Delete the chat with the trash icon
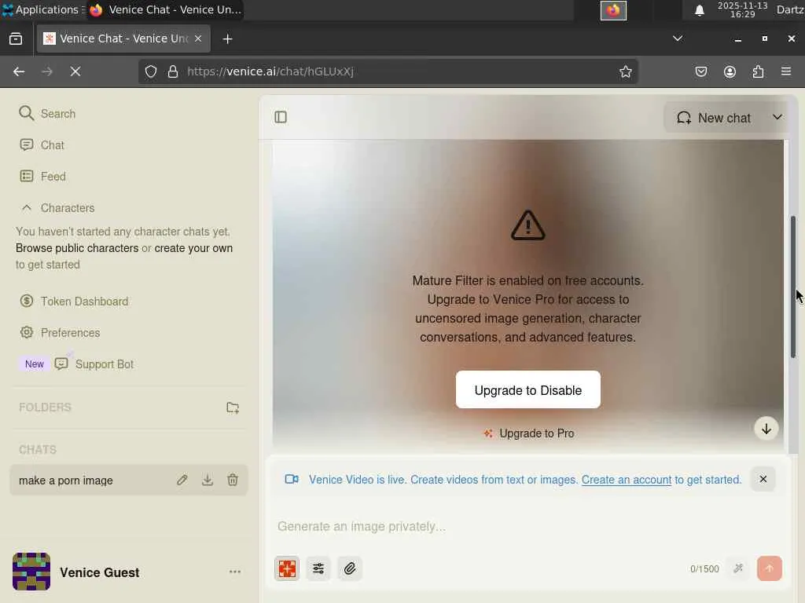The width and height of the screenshot is (805, 603). (233, 480)
